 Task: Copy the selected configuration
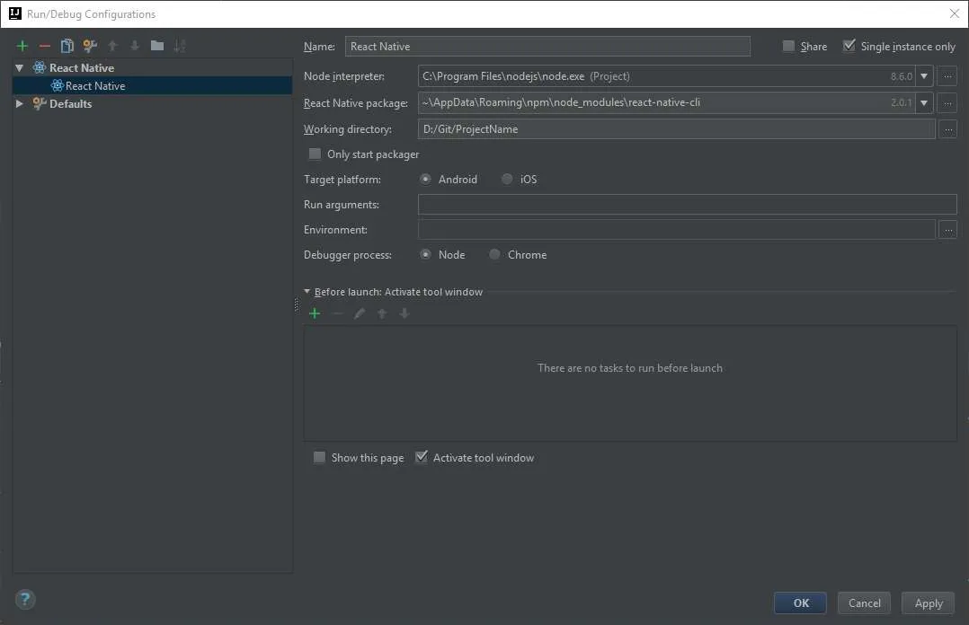pyautogui.click(x=67, y=46)
